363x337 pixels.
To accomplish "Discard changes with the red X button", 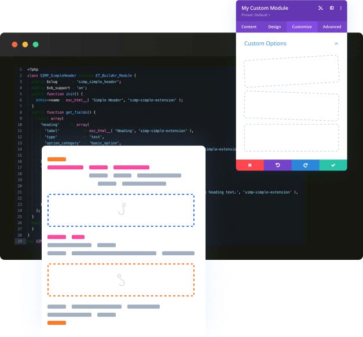I will click(250, 165).
